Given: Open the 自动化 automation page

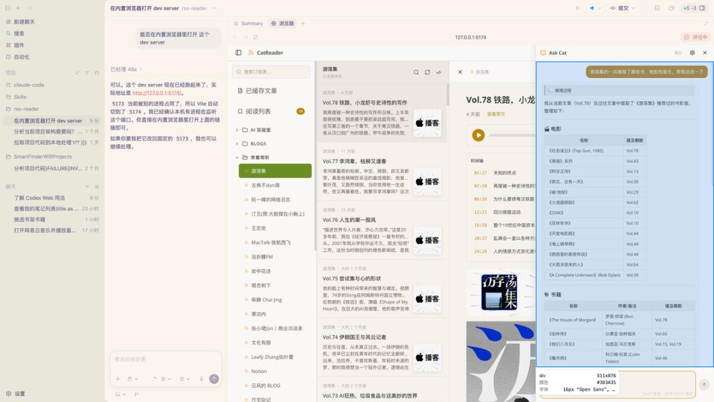Looking at the screenshot, I should [x=18, y=57].
